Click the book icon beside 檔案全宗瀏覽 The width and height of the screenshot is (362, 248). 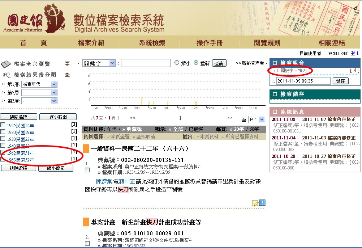coord(6,64)
